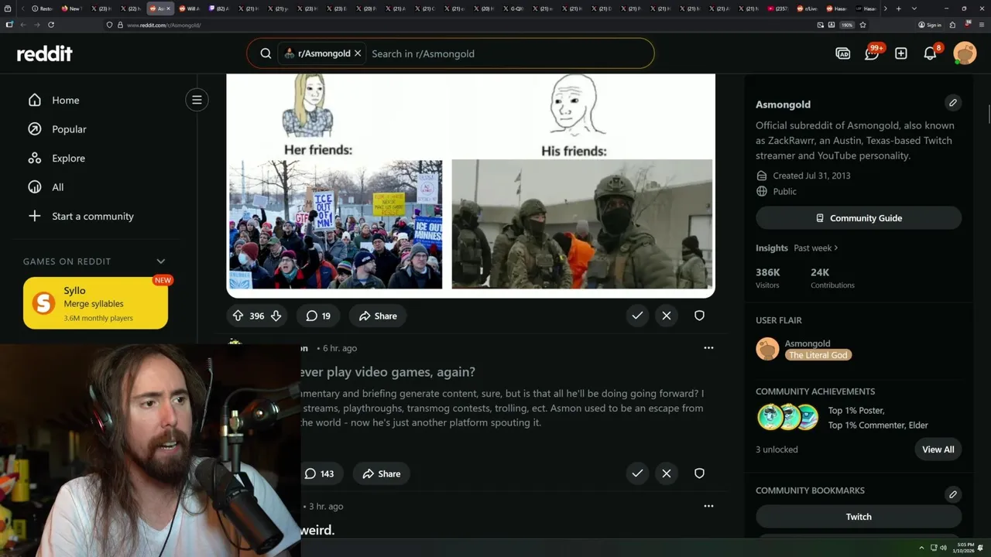Remove the meme post with X
The image size is (991, 557).
667,316
